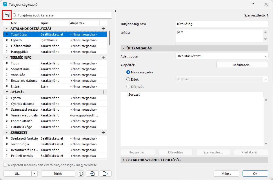Screen dimensions: 273x180
Task: Add property to GYÁRTÁS group
Action: click(x=103, y=92)
